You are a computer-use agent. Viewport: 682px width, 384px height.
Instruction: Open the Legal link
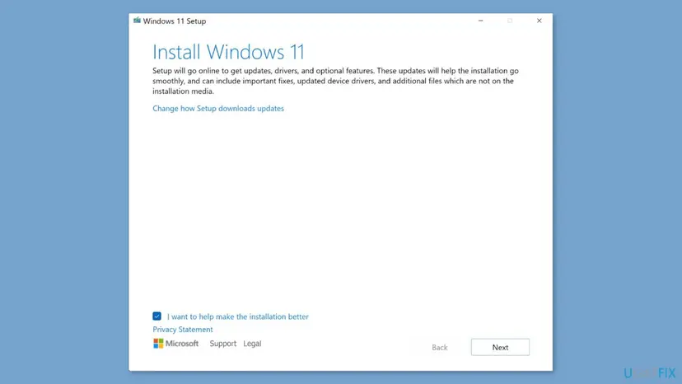click(x=252, y=344)
